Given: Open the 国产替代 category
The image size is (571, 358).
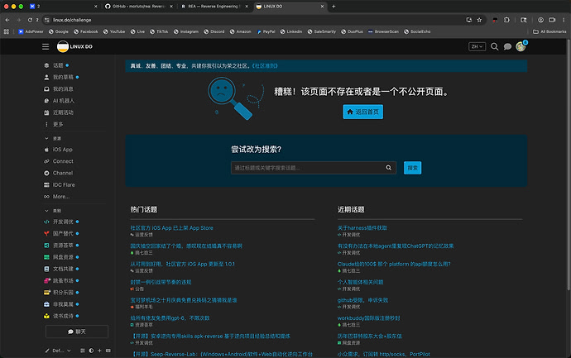Looking at the screenshot, I should click(61, 234).
